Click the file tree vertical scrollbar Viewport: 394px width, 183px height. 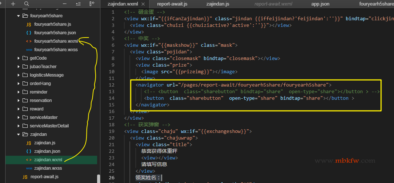click(x=98, y=179)
